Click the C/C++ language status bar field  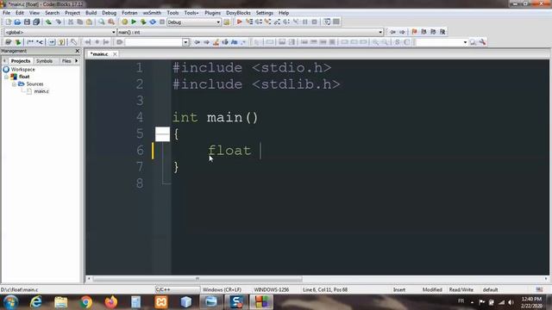coord(178,289)
